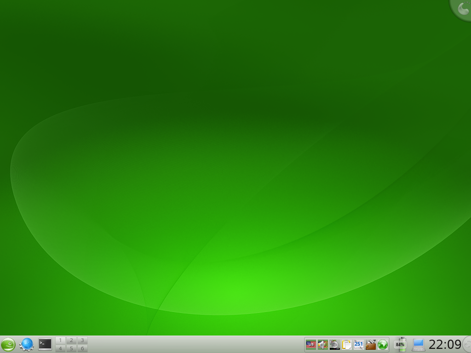The image size is (471, 353).
Task: Open the openSUSE application launcher menu
Action: tap(8, 344)
